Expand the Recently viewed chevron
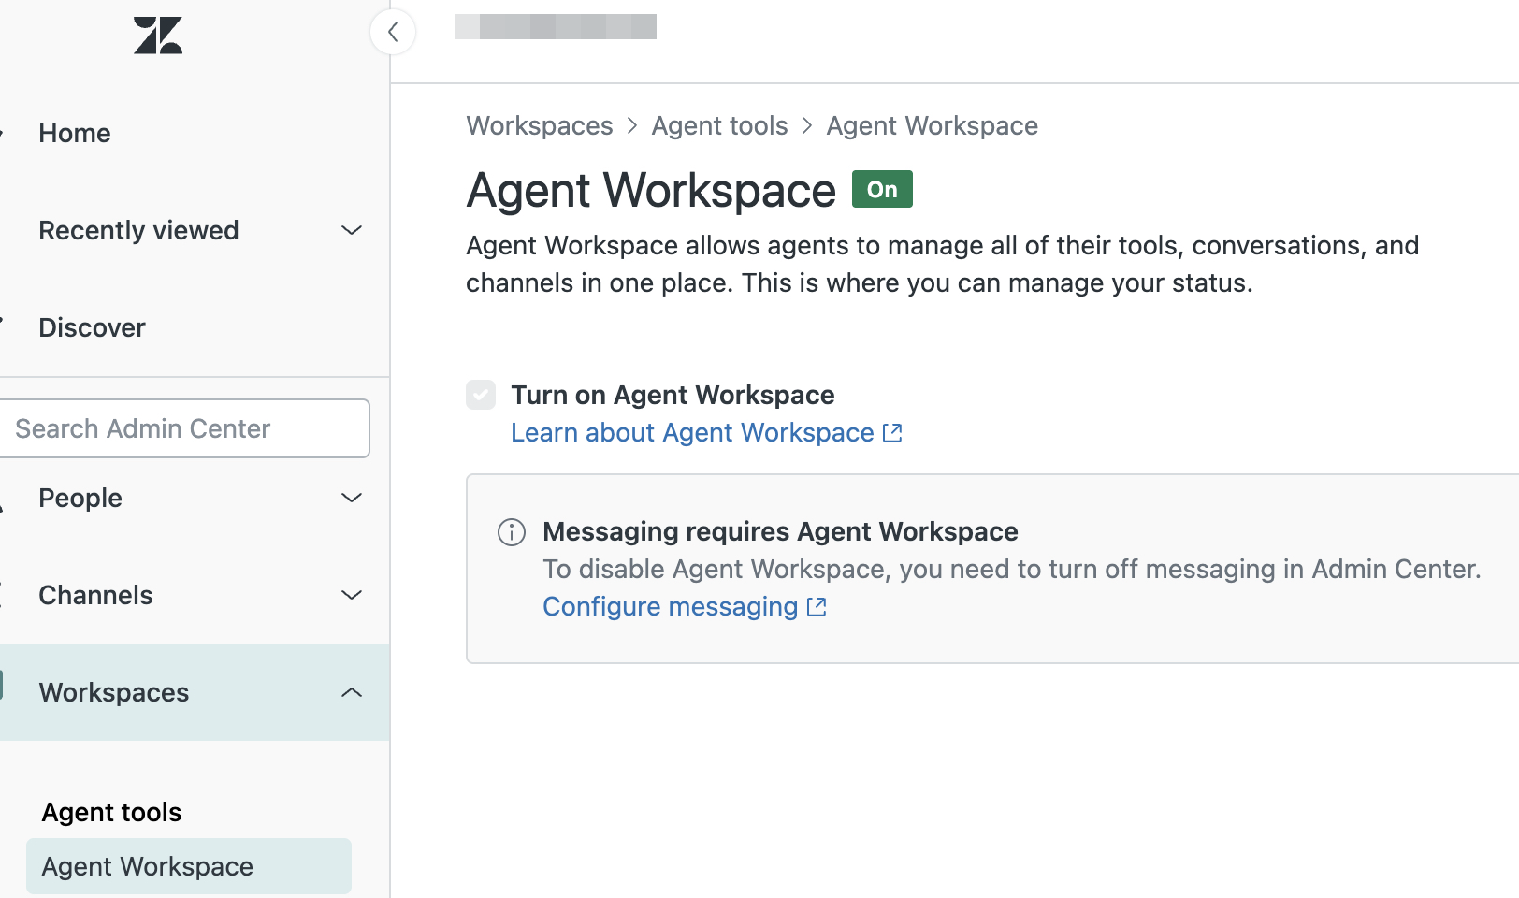Viewport: 1519px width, 898px height. 352,230
